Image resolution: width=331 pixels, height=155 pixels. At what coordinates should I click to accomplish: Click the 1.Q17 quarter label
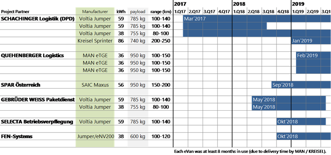pyautogui.click(x=181, y=12)
